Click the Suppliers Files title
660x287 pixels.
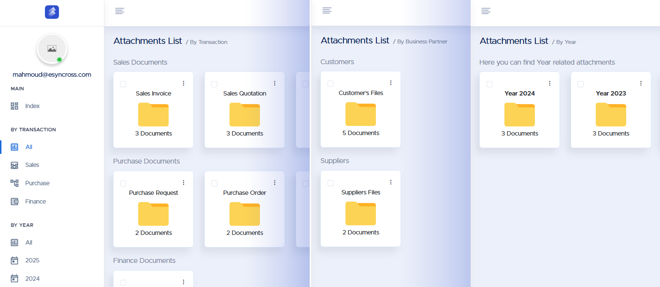361,192
